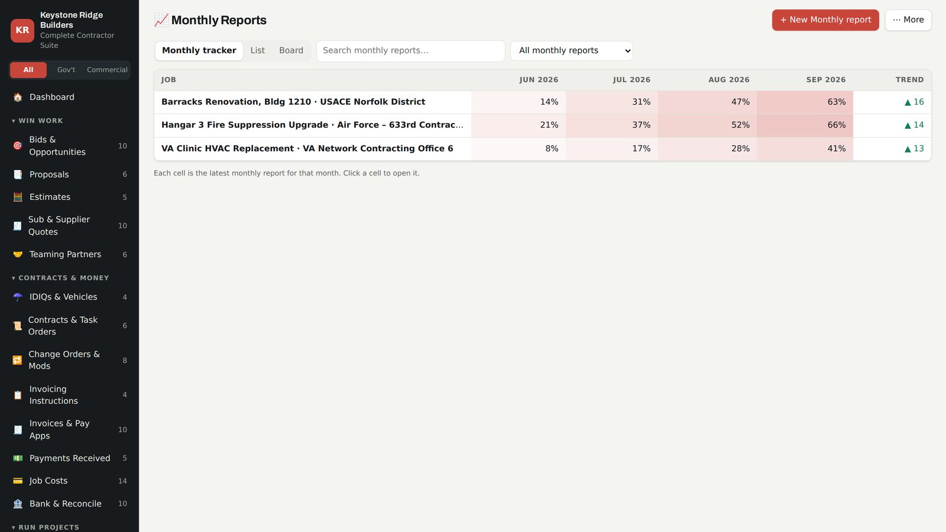Switch to the Board view tab
Viewport: 946px width, 532px height.
291,51
